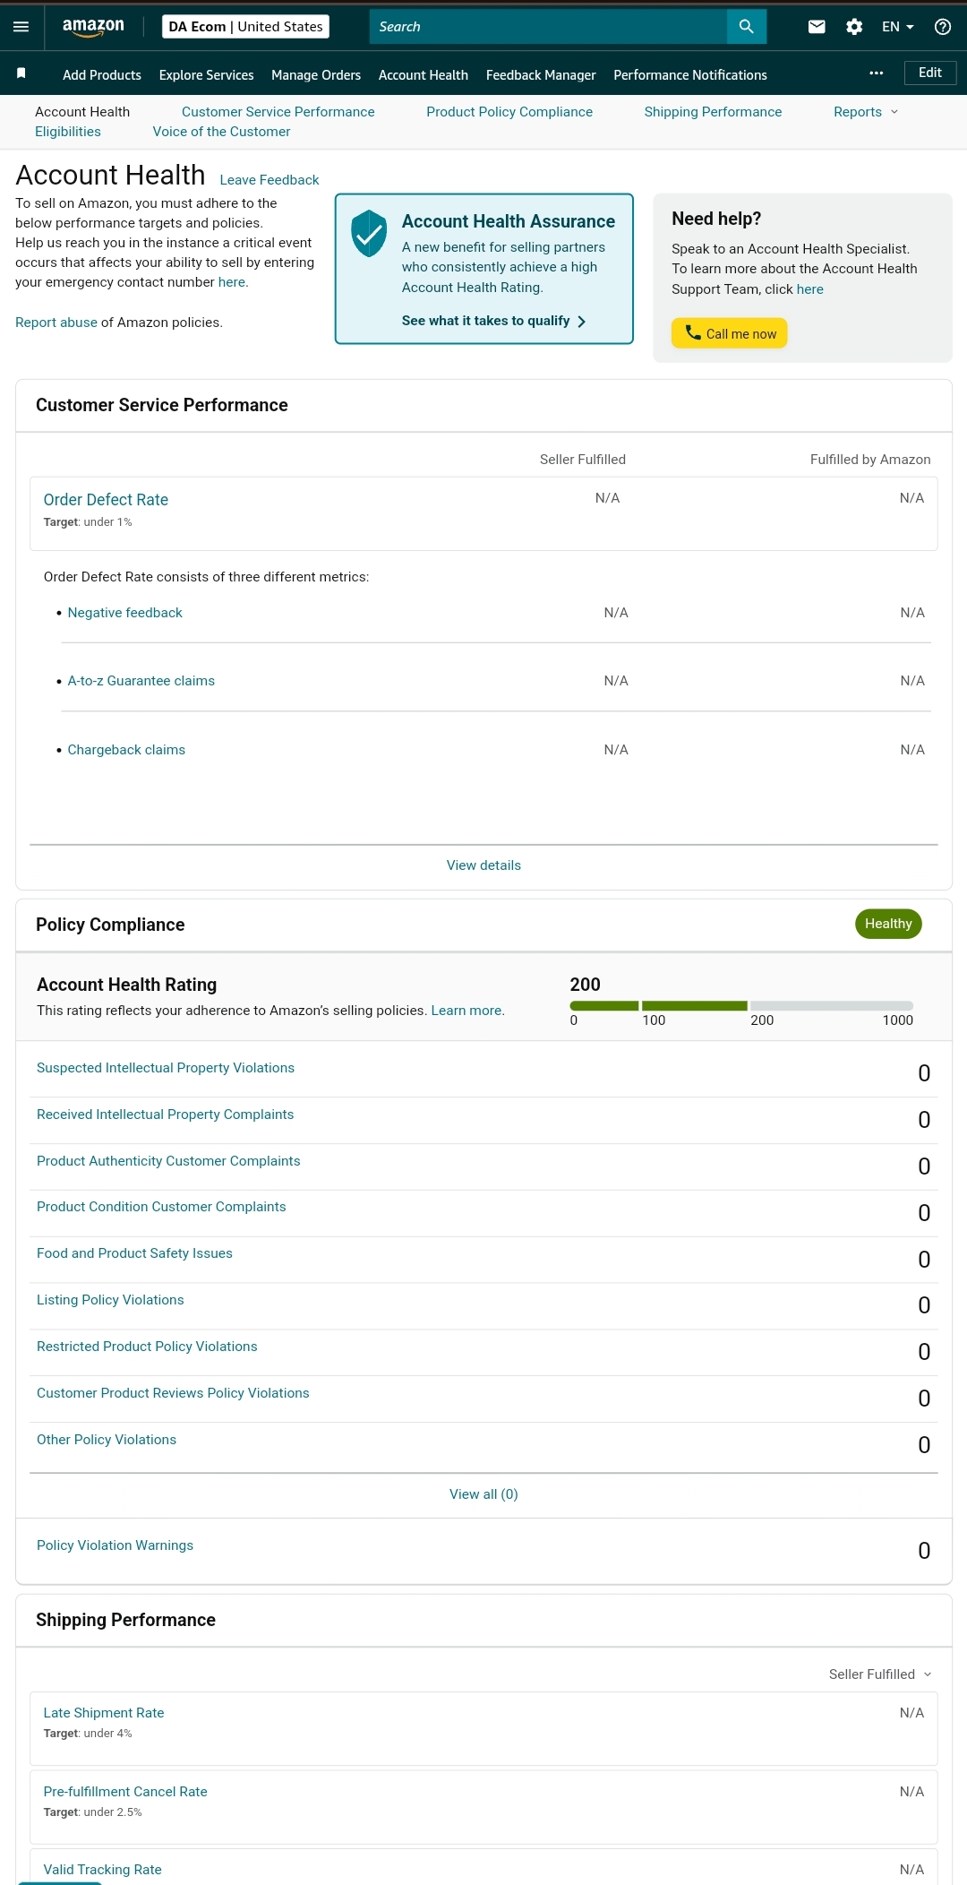Click the Call me now button

click(730, 333)
